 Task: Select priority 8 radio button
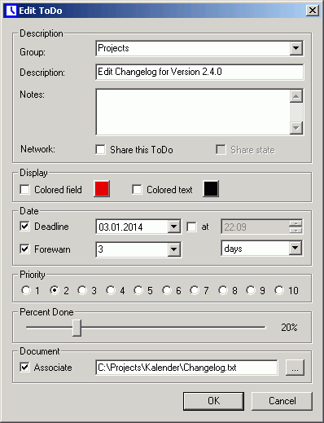(223, 290)
